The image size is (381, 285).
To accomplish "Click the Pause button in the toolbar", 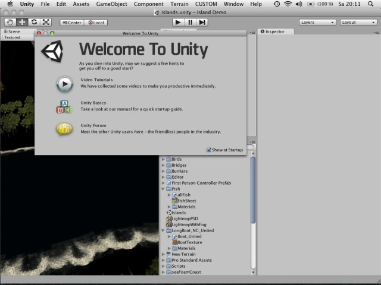I will pyautogui.click(x=190, y=23).
